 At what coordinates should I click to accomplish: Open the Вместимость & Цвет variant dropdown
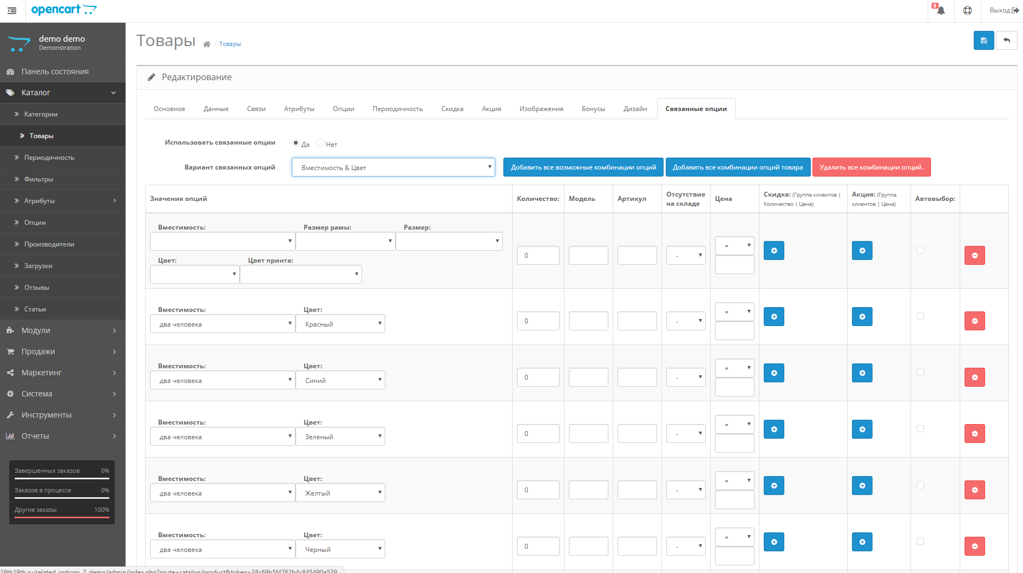[x=393, y=167]
